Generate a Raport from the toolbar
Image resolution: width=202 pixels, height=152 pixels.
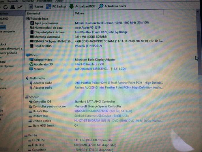pos(36,7)
